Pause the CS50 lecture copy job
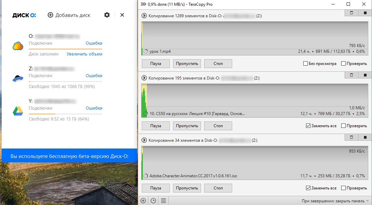This screenshot has width=372, height=205. [156, 126]
